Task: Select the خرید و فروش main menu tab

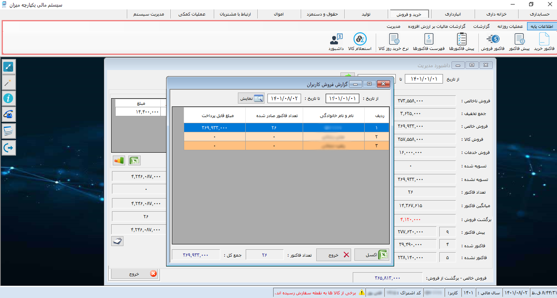Action: click(409, 14)
